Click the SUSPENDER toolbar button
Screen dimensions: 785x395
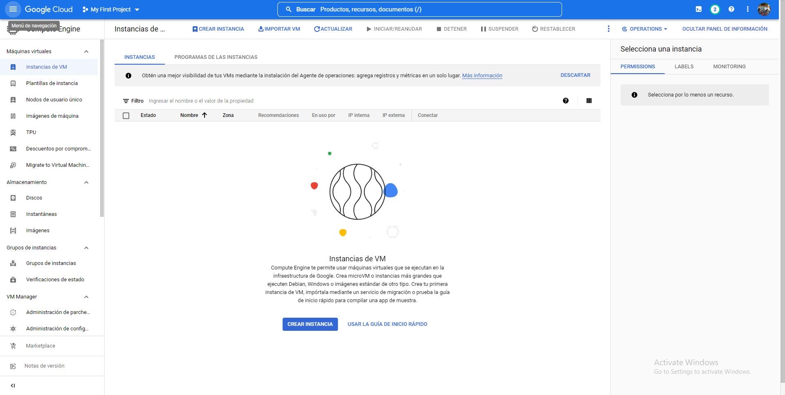[499, 29]
